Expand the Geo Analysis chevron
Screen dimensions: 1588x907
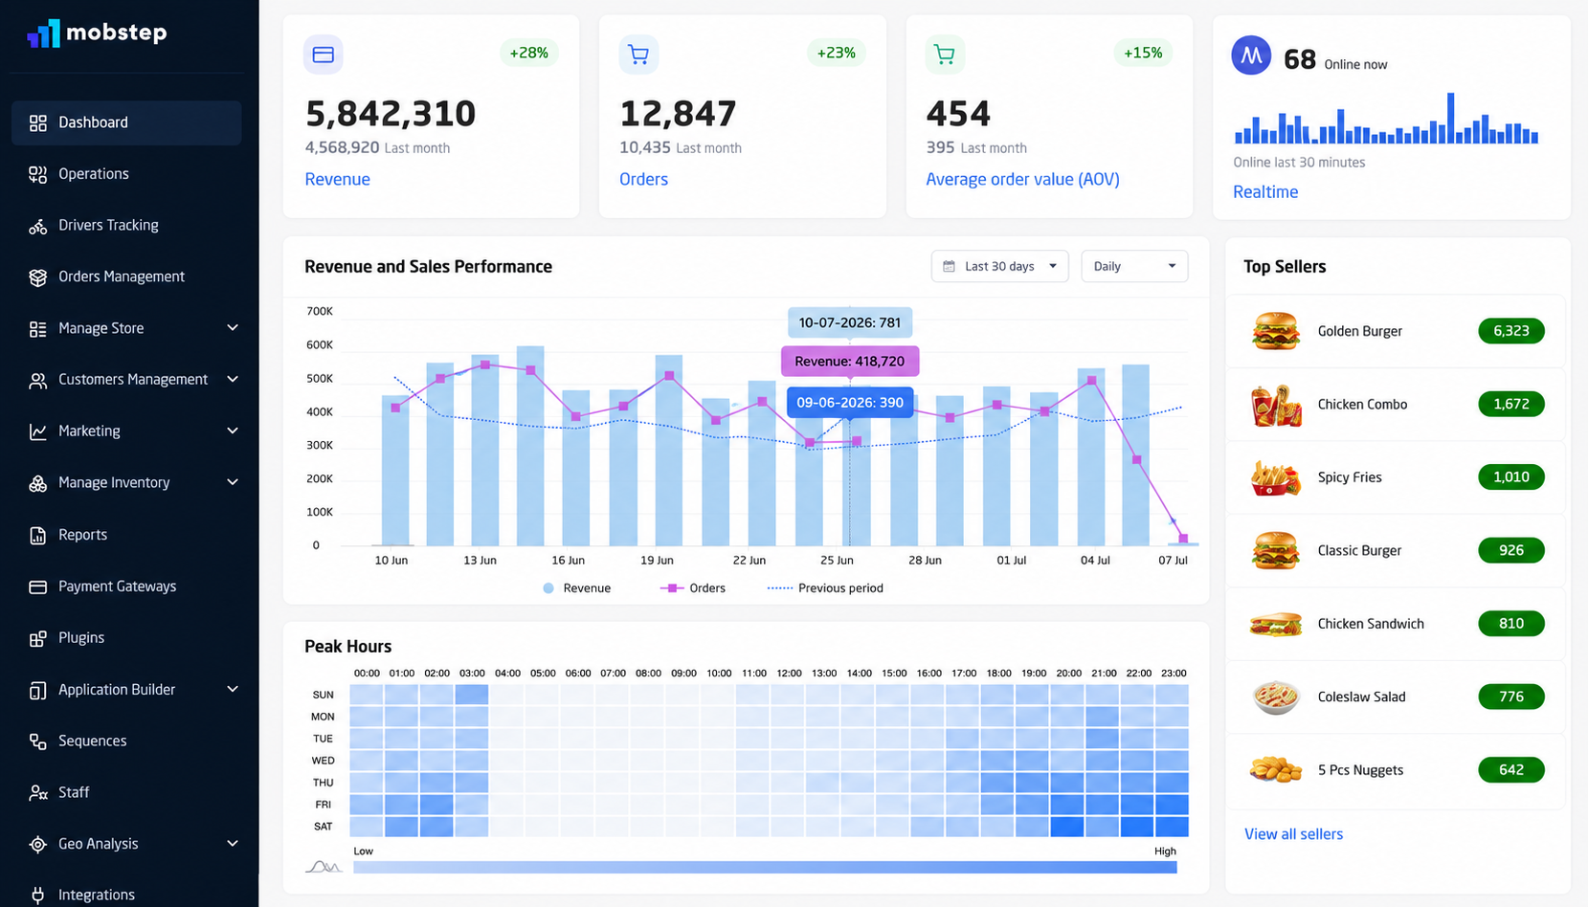click(233, 844)
